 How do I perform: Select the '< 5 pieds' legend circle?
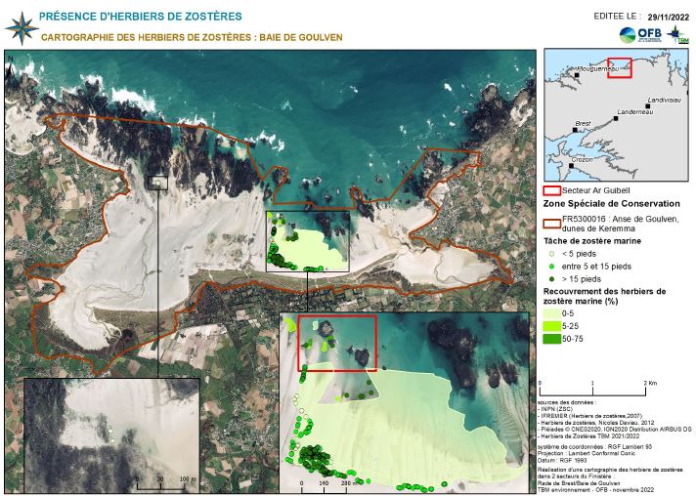click(x=551, y=253)
